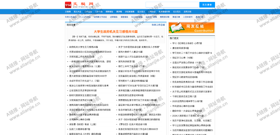Open 范文大全 in the main navigation
Viewport: 280px width, 135px height.
click(78, 12)
